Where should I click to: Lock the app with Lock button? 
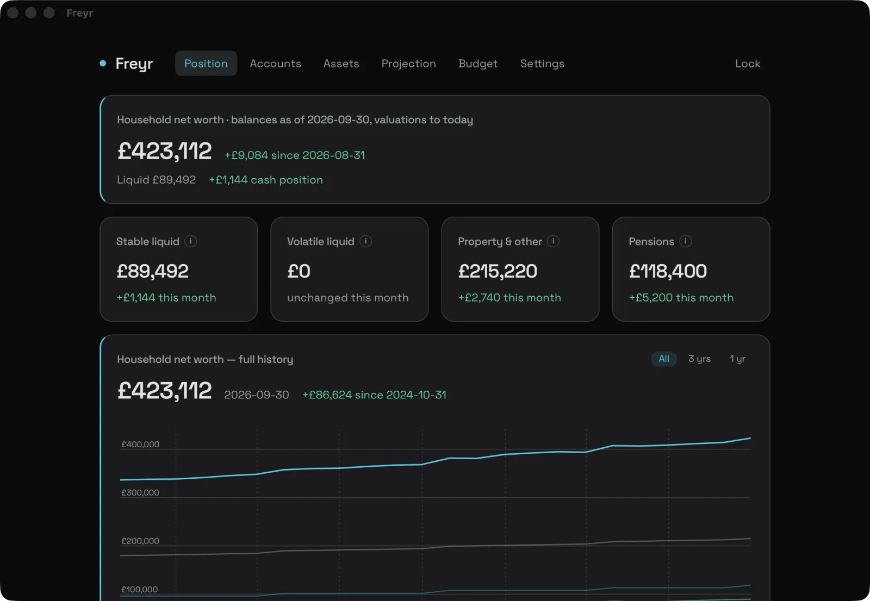click(x=748, y=64)
